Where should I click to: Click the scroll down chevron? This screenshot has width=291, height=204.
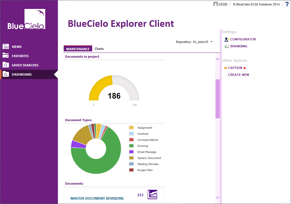[218, 197]
